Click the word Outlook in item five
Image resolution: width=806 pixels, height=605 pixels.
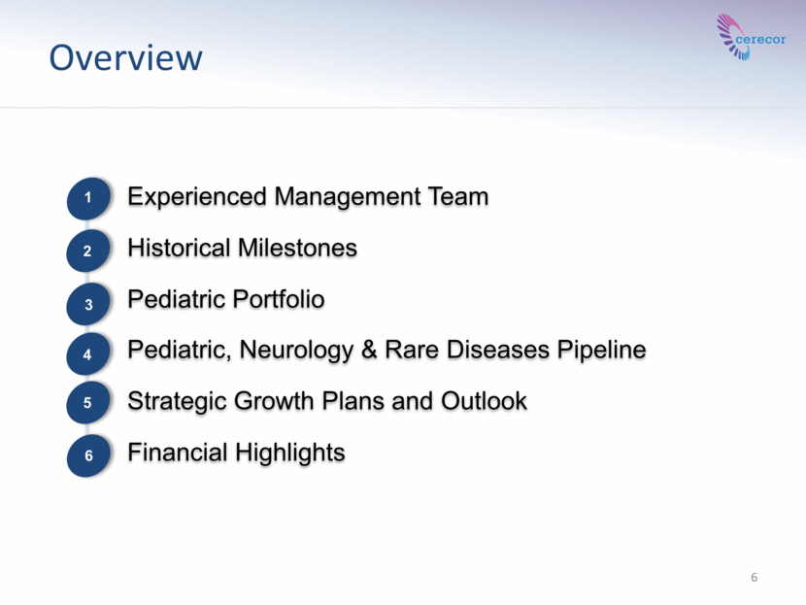coord(484,401)
